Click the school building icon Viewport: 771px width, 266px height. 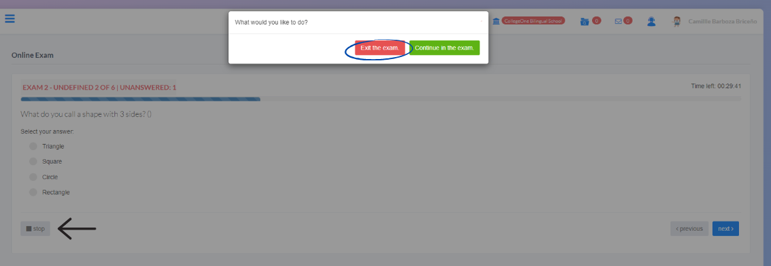tap(496, 21)
